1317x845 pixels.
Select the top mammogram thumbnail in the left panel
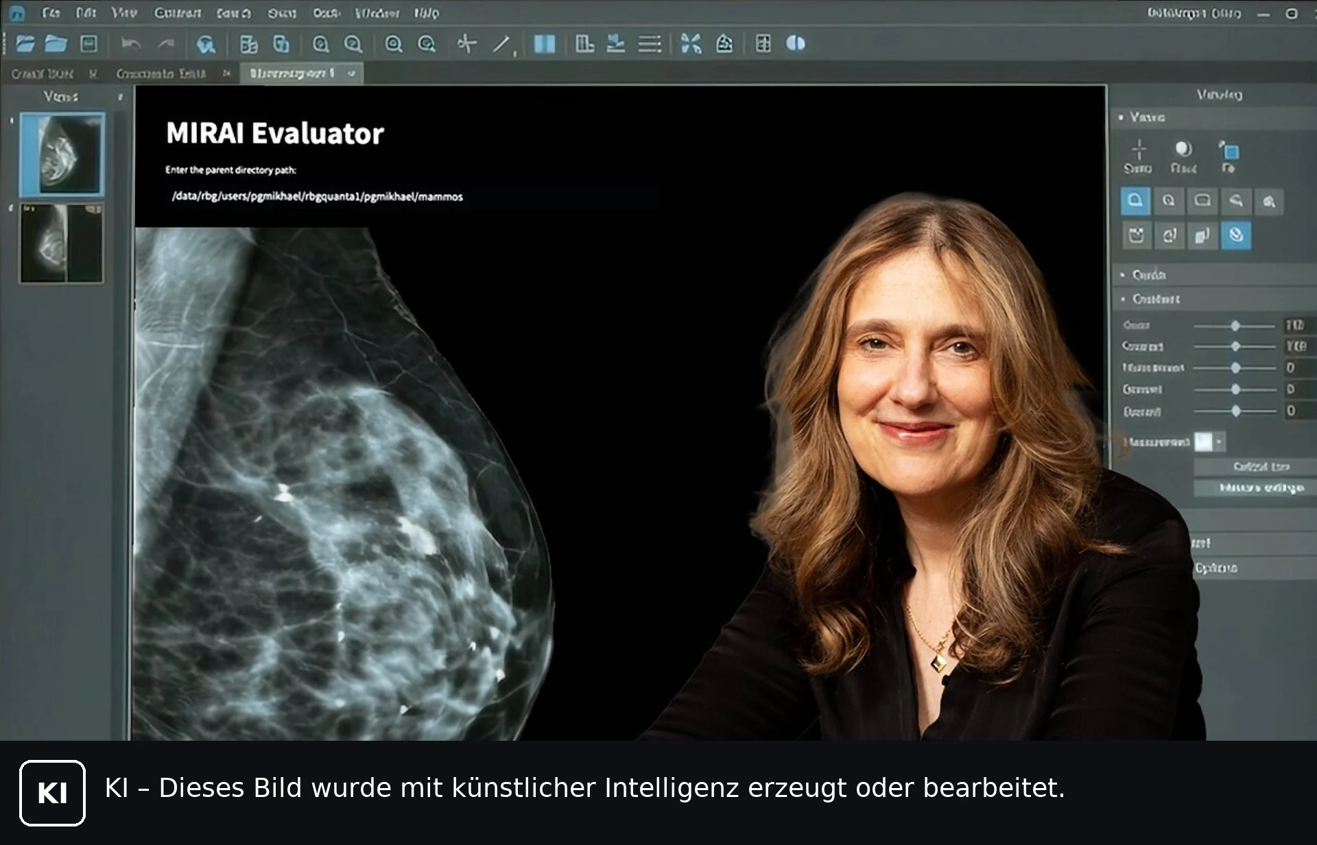62,155
